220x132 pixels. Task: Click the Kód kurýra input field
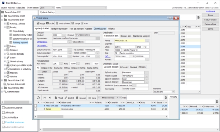click(135, 89)
